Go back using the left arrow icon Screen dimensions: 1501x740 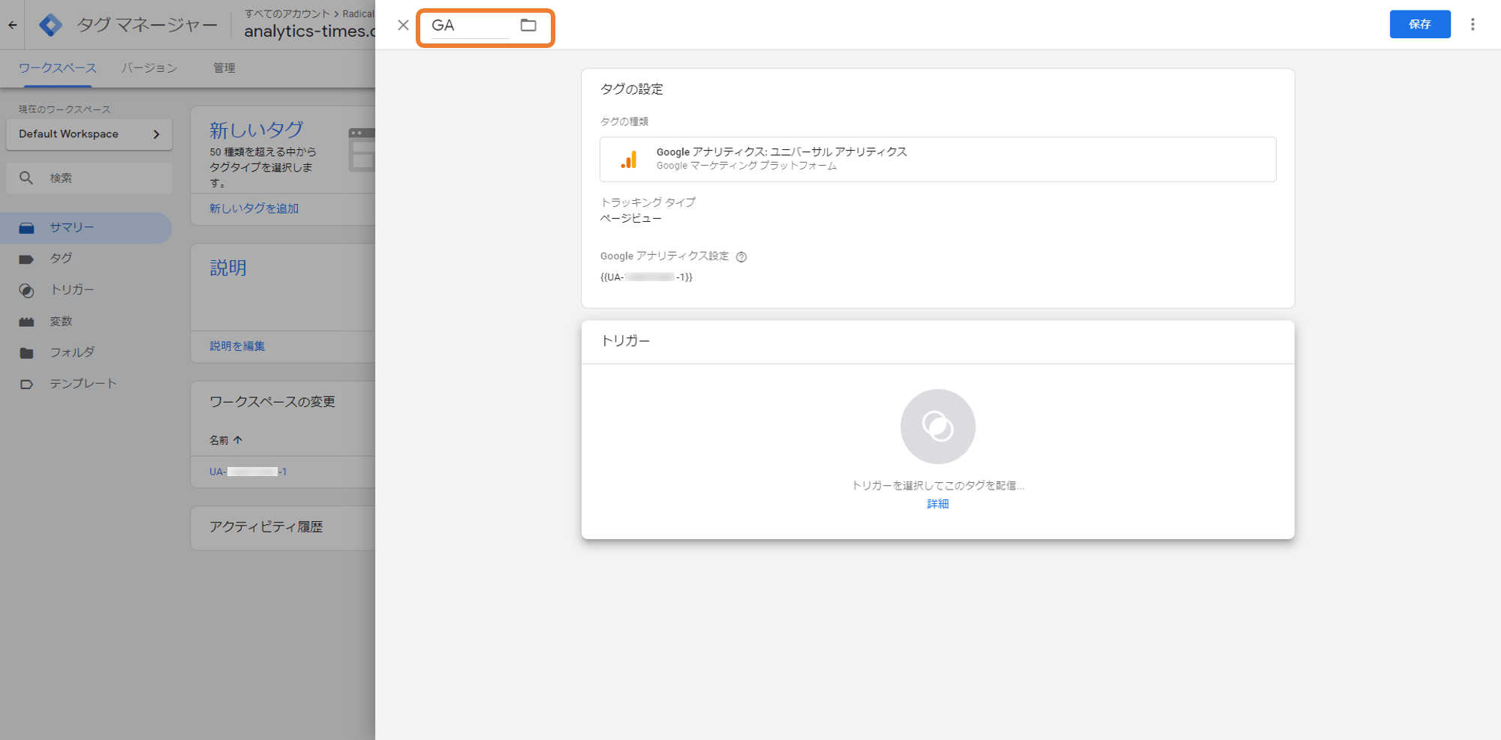13,25
